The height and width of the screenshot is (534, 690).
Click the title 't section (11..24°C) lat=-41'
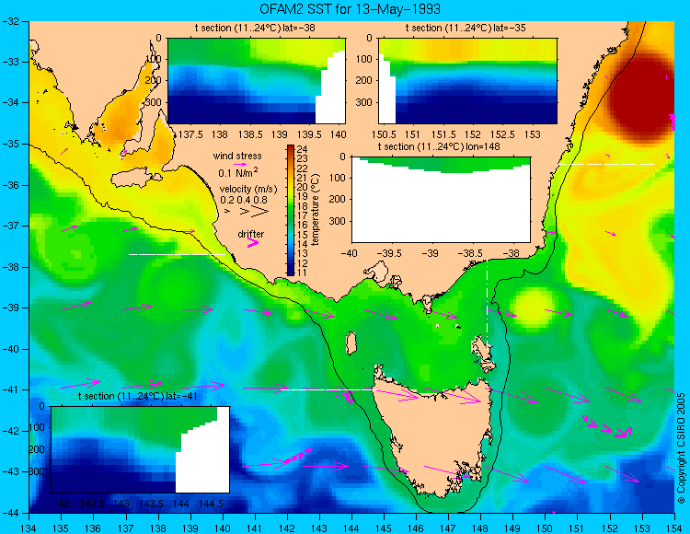click(x=137, y=396)
